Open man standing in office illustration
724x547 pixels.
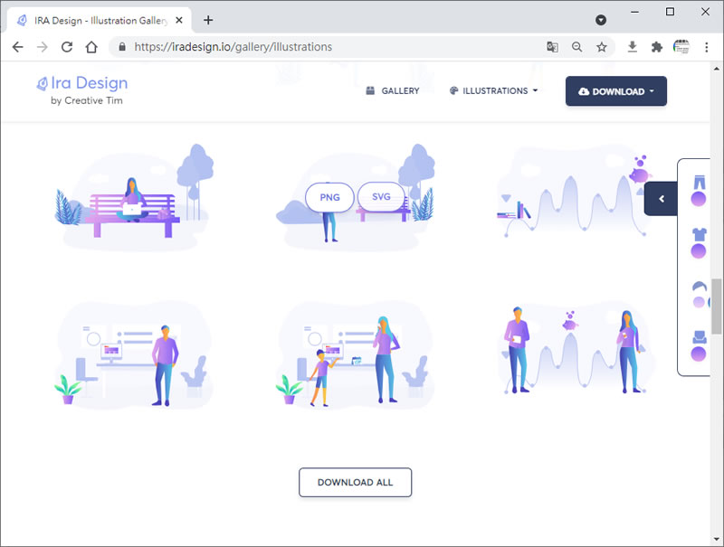[134, 355]
